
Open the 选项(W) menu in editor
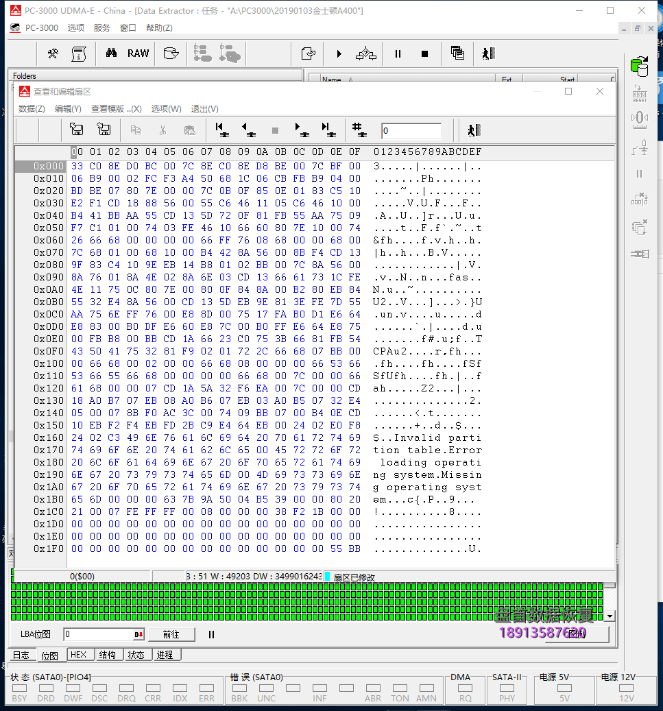[166, 109]
